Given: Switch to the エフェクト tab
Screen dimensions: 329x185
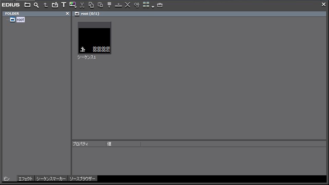Looking at the screenshot, I should click(x=26, y=178).
